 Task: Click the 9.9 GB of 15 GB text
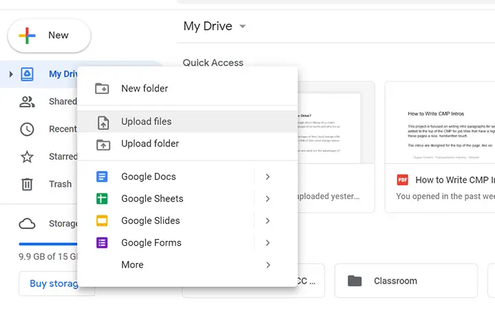tap(47, 257)
